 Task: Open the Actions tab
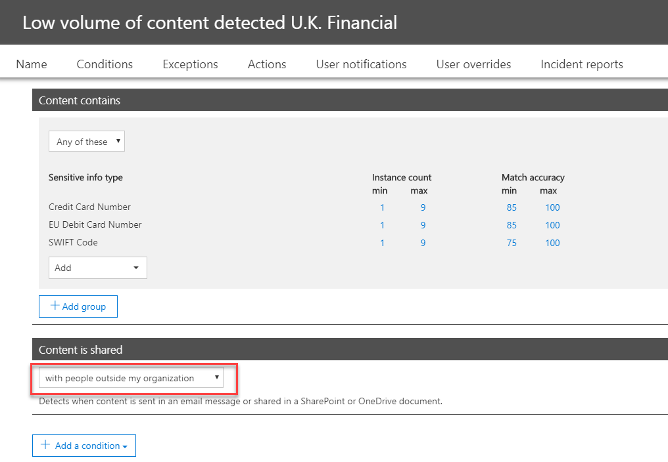(x=267, y=64)
